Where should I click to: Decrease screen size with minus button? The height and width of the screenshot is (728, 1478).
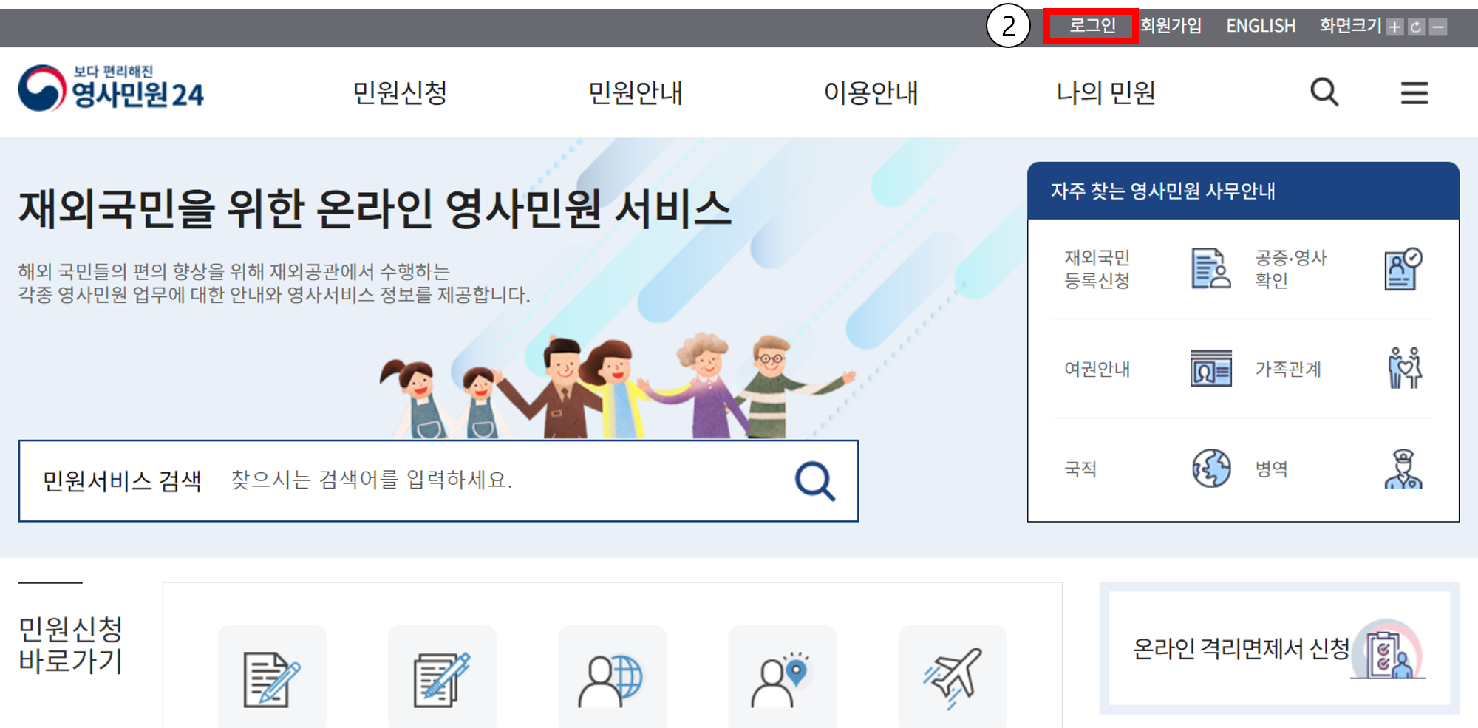1438,28
